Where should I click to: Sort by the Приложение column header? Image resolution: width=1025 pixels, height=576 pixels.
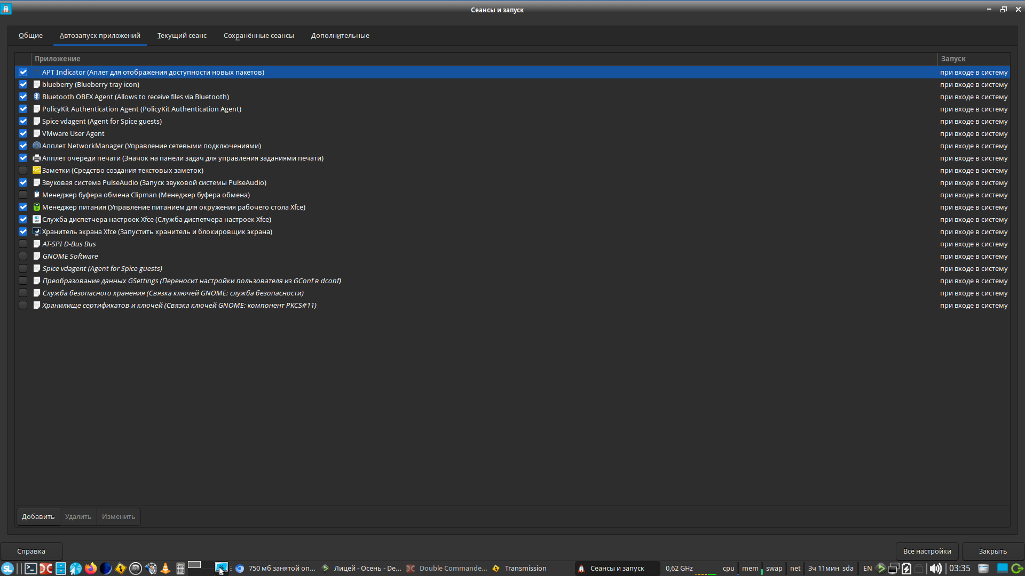(x=57, y=59)
